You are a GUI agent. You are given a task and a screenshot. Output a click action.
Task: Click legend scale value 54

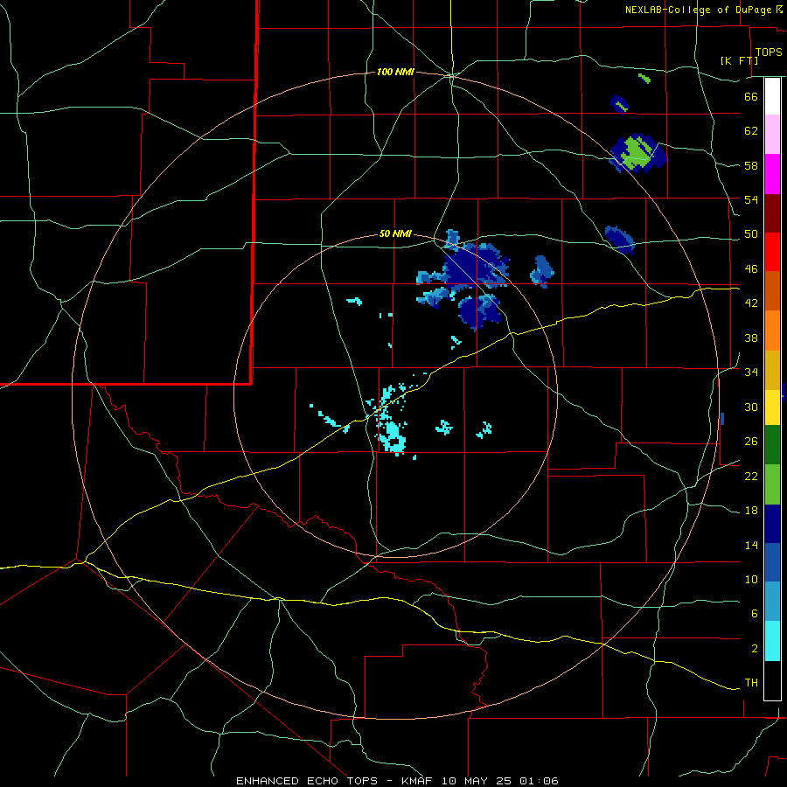pyautogui.click(x=751, y=199)
